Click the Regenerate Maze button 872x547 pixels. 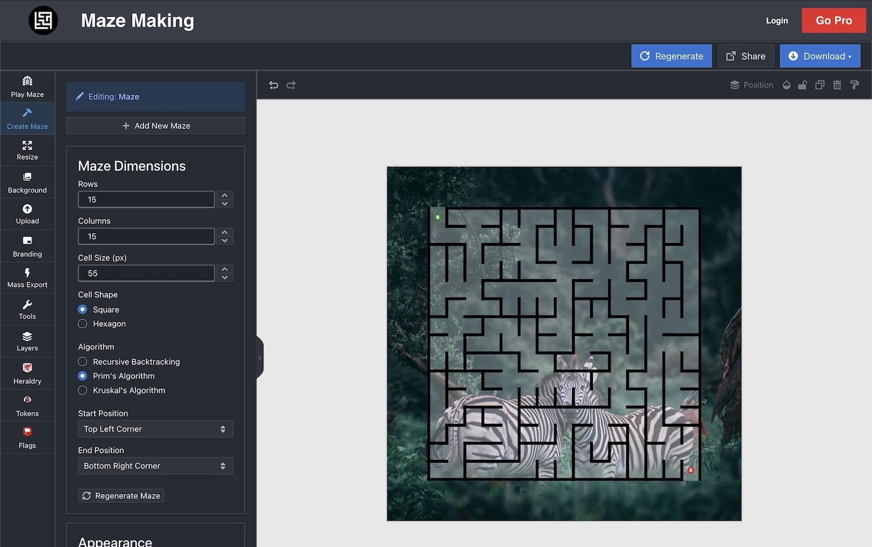(120, 495)
